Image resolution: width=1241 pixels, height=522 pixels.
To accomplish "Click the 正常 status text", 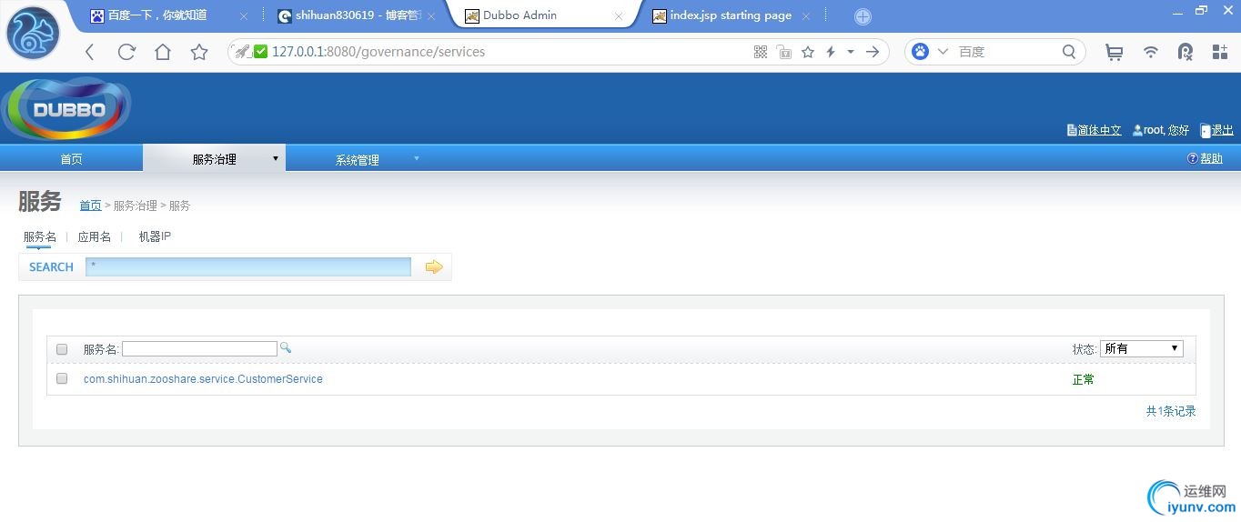I will tap(1084, 379).
